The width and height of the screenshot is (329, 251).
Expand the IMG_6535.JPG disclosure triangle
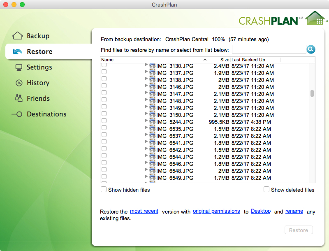(x=146, y=128)
